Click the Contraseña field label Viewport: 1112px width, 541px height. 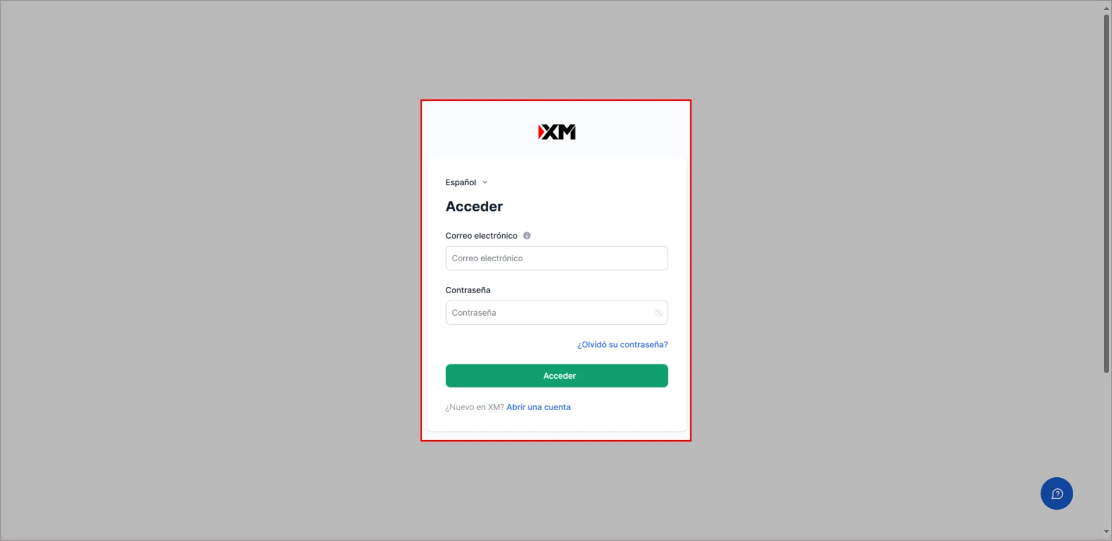tap(468, 290)
